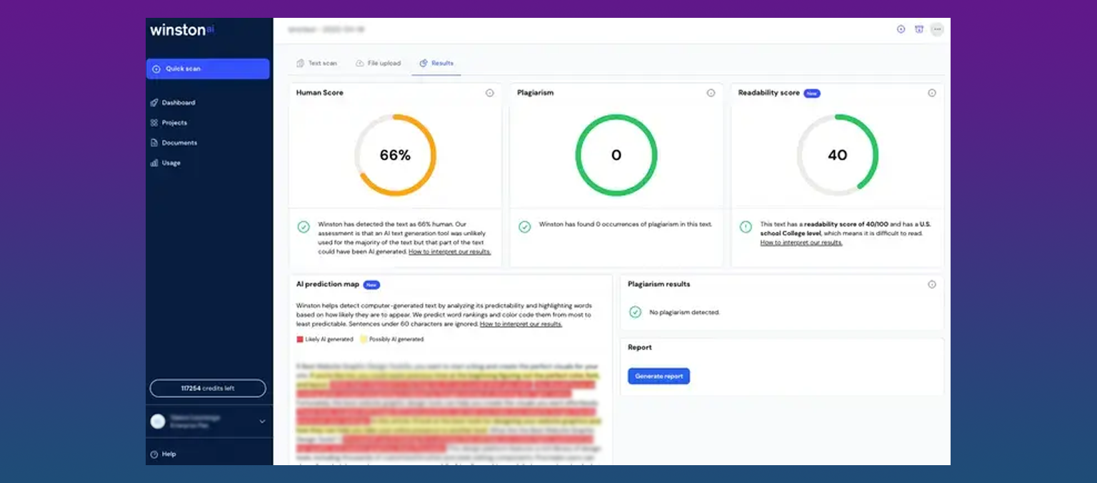Open the three-dot more options menu
Viewport: 1097px width, 483px height.
[x=937, y=29]
